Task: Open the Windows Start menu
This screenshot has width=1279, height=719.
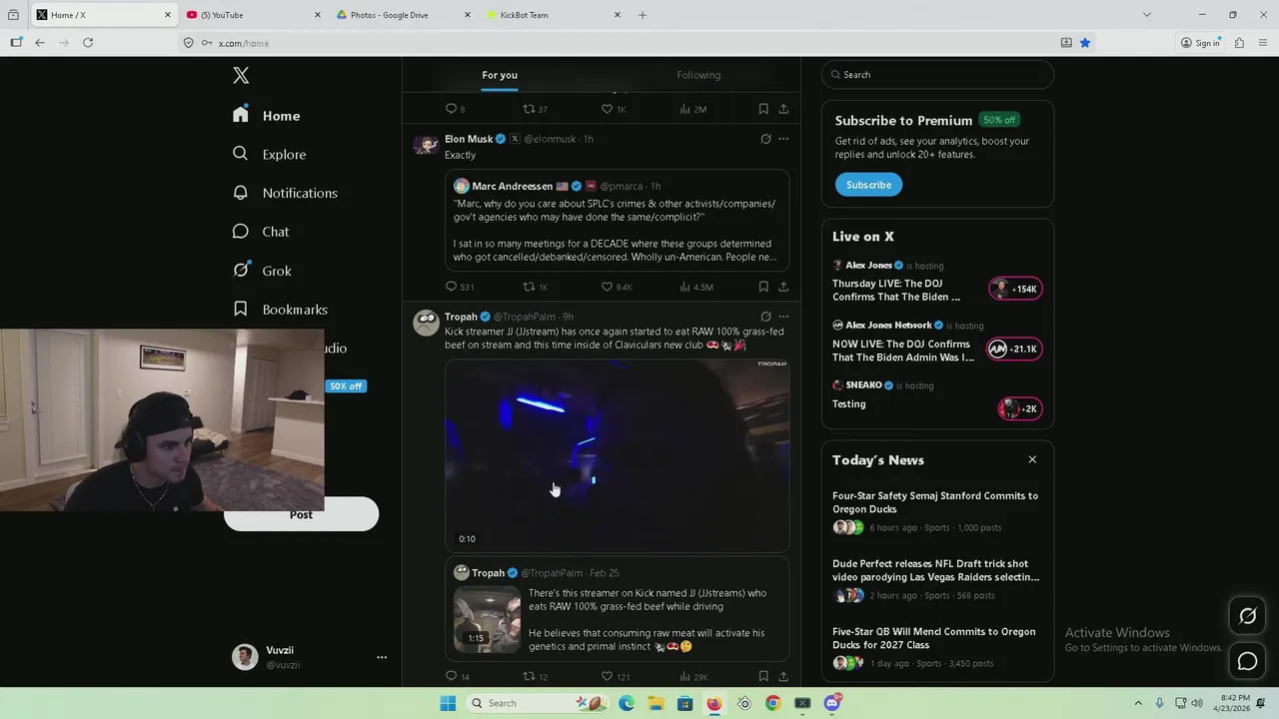Action: coord(448,703)
